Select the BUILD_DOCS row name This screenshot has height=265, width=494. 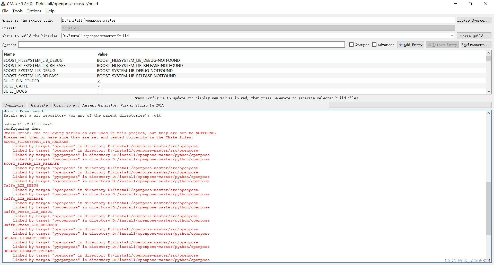pos(15,91)
